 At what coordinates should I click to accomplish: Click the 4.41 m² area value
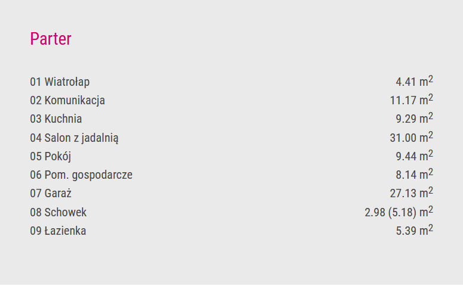point(414,81)
